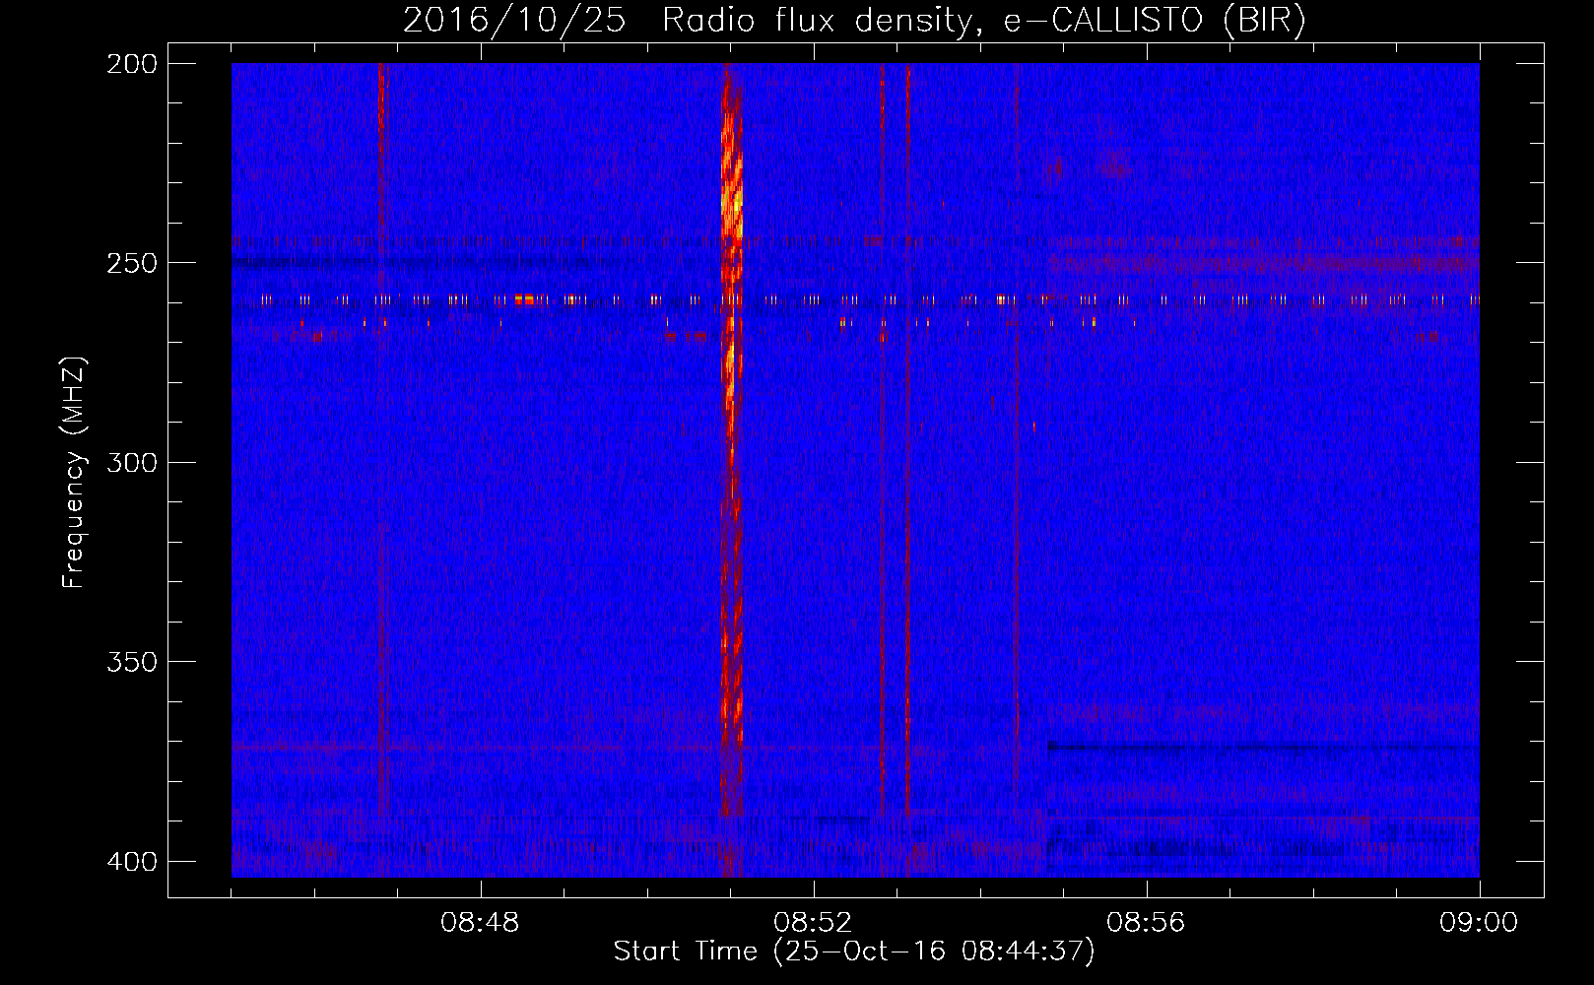This screenshot has width=1594, height=985.
Task: Click the 'Start Time' axis label
Action: click(854, 952)
